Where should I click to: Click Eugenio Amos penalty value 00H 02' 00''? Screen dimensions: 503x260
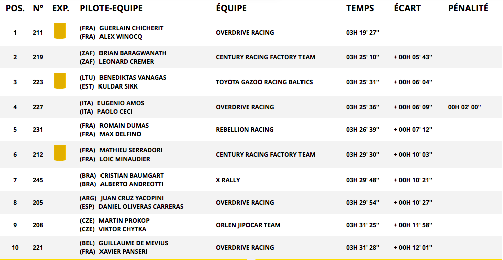coord(465,107)
